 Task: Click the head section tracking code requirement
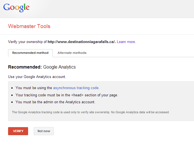[67, 95]
